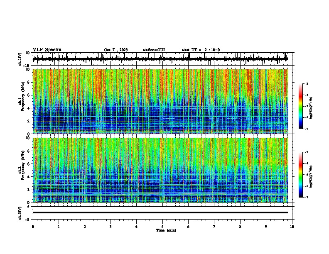Viewport: 329px width, 254px height.
Task: Click the ch.2 colorbar log(PSD) label
Action: click(x=311, y=176)
